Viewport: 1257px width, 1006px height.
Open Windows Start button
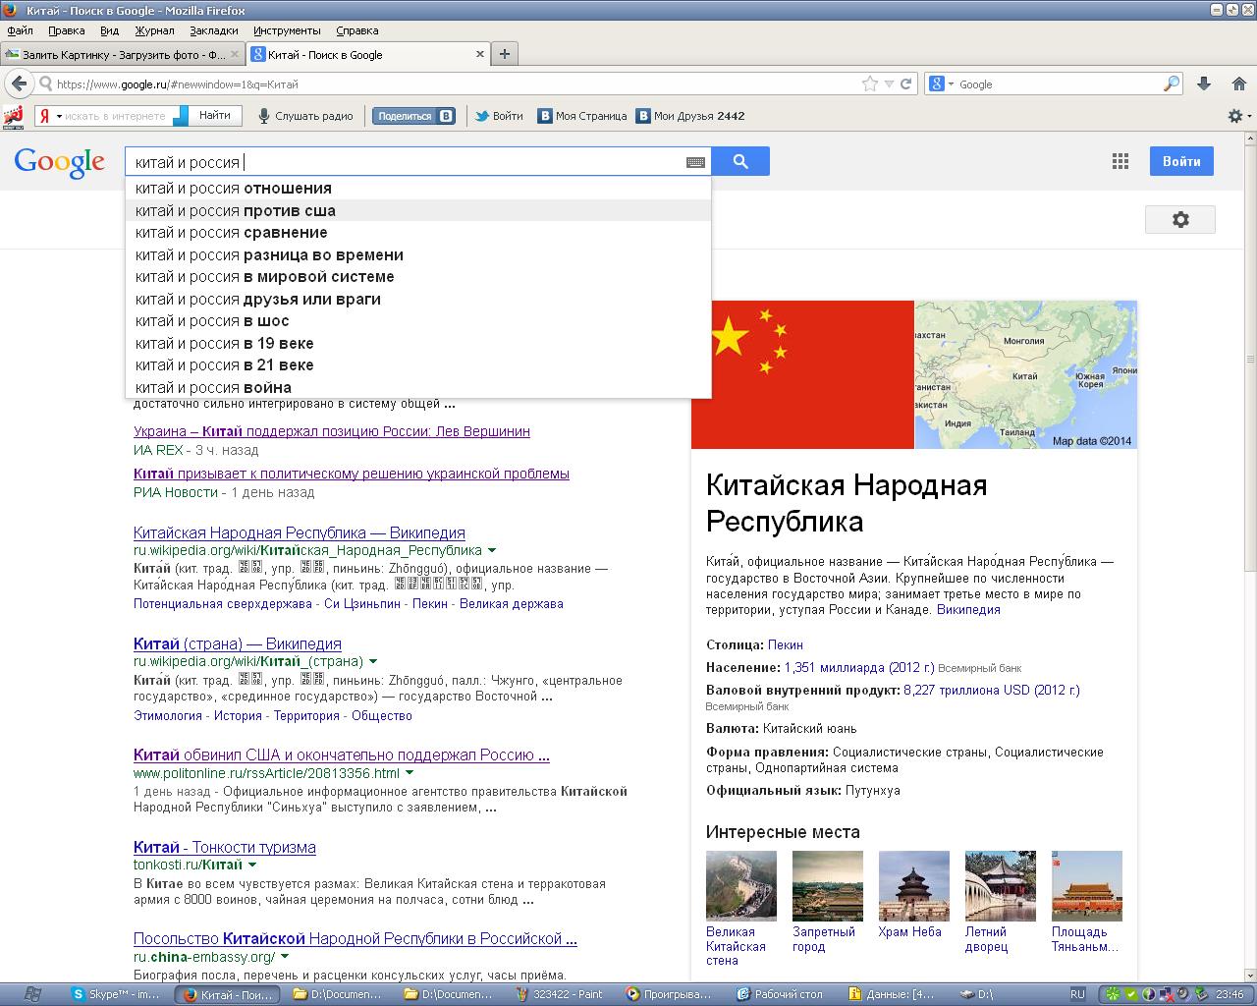point(31,994)
